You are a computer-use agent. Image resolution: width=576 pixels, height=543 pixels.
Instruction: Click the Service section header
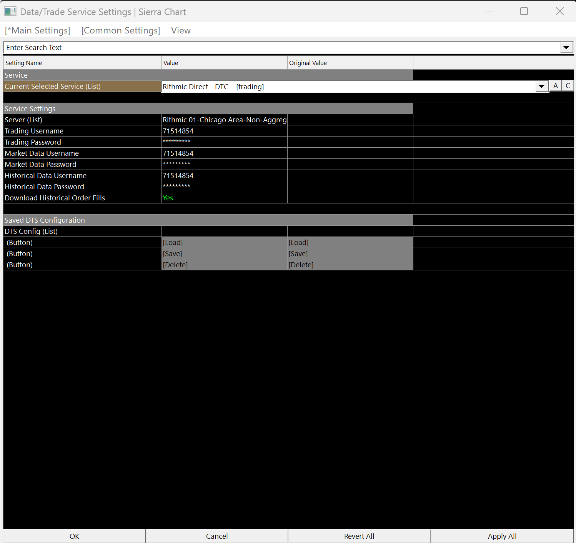click(x=208, y=75)
